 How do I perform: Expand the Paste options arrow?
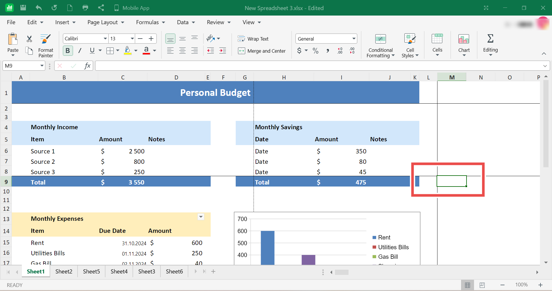(x=13, y=55)
